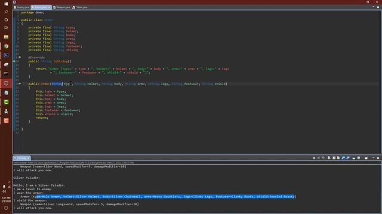Collapse the toString method fold marker
Image resolution: width=382 pixels, height=214 pixels.
(20, 57)
